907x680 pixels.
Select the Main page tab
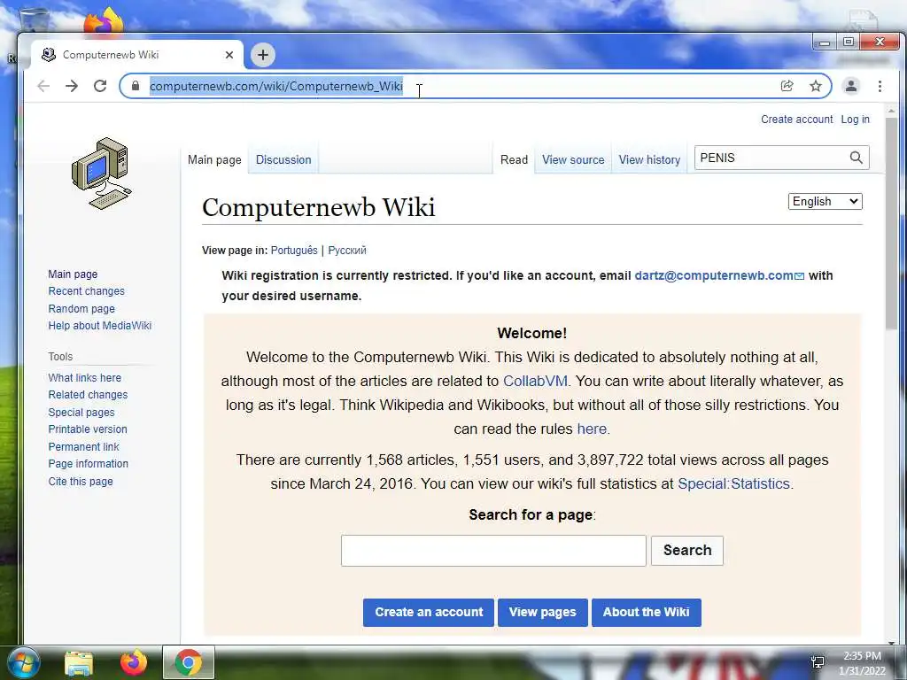coord(214,159)
